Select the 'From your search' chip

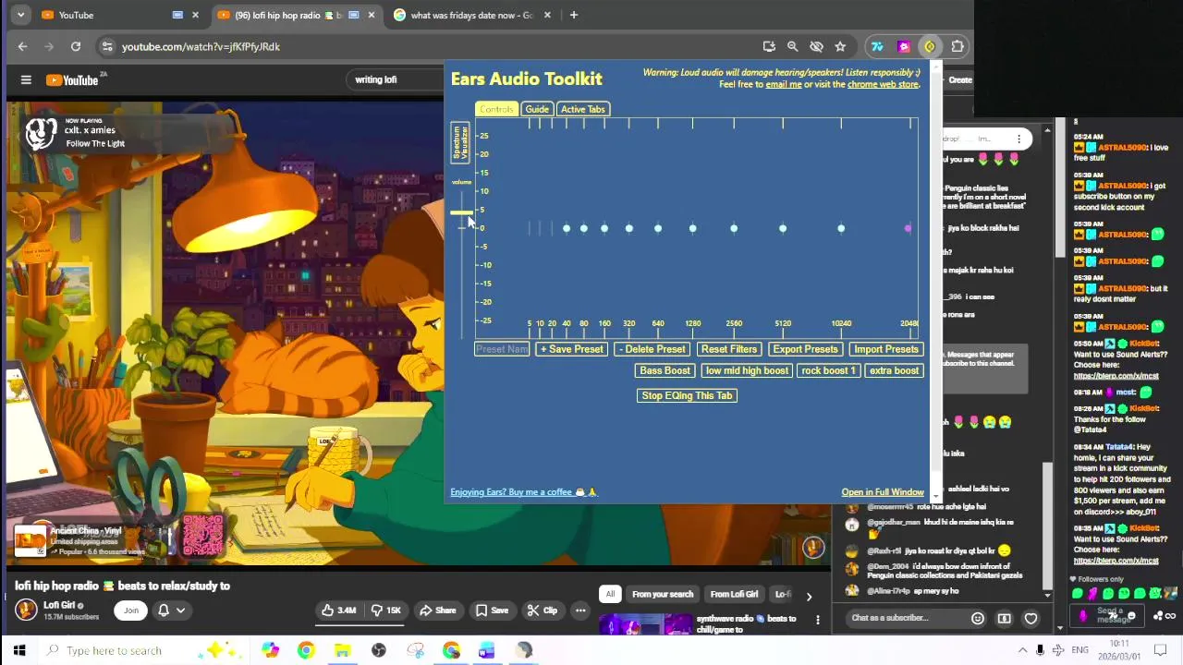click(663, 594)
